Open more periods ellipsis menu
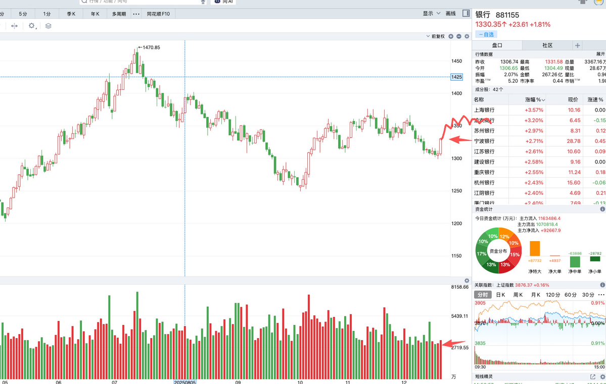The height and width of the screenshot is (384, 606). pos(136,14)
